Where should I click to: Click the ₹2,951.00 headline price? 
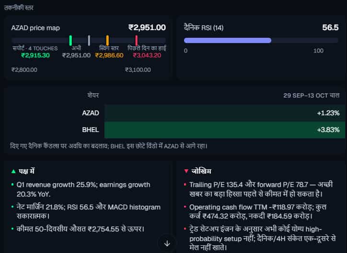(x=147, y=28)
